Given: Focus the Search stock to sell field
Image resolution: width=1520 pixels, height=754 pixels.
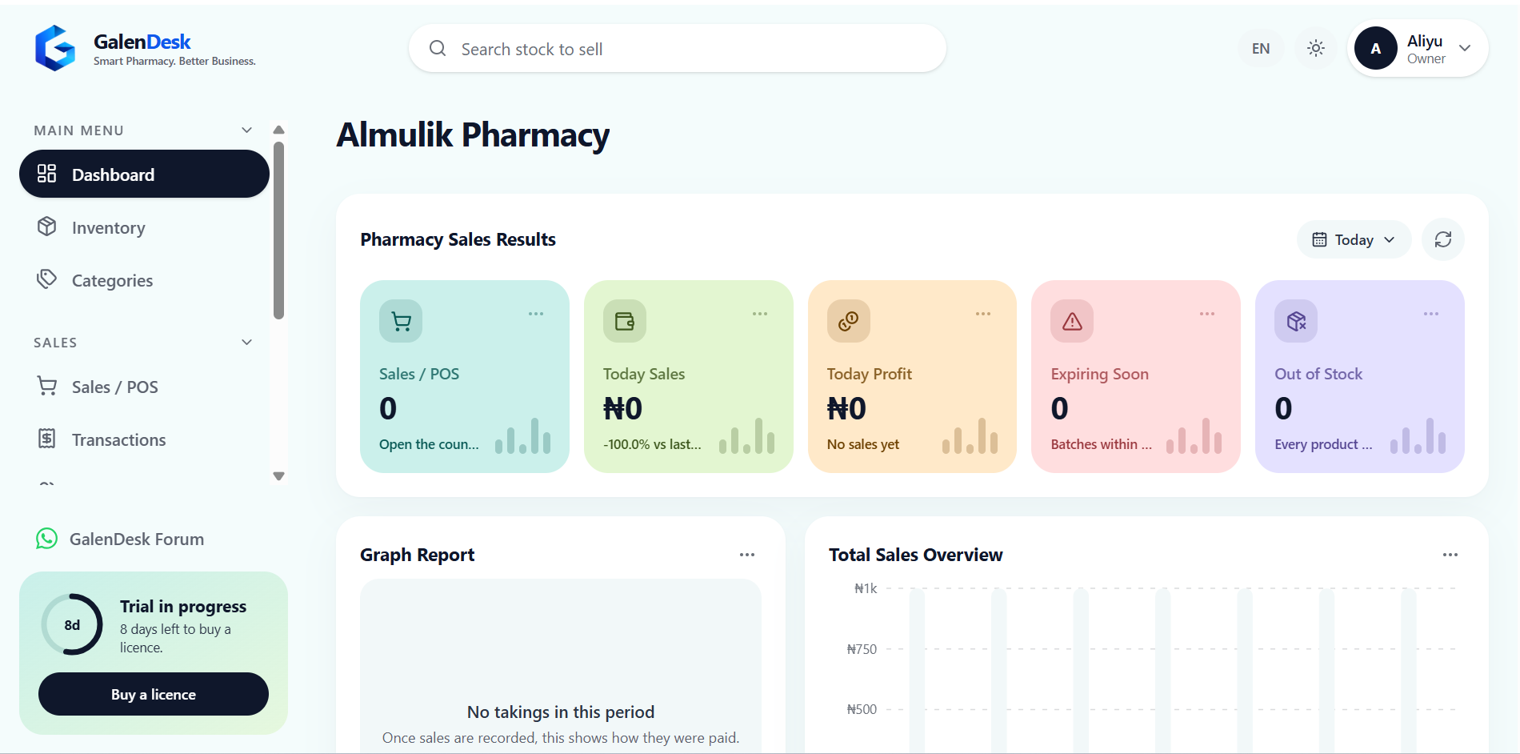Looking at the screenshot, I should point(678,49).
